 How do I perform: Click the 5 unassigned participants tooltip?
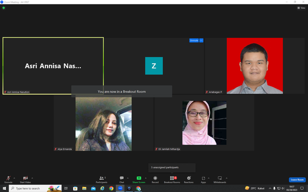click(172, 168)
